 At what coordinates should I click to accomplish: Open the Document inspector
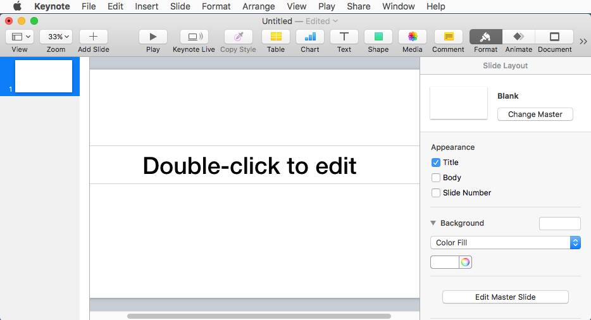point(554,37)
